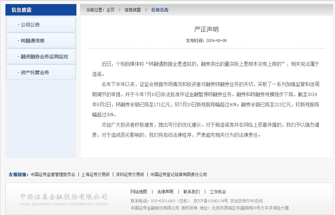
Task: Click 信息披露 in the breadcrumb path
Action: point(133,10)
